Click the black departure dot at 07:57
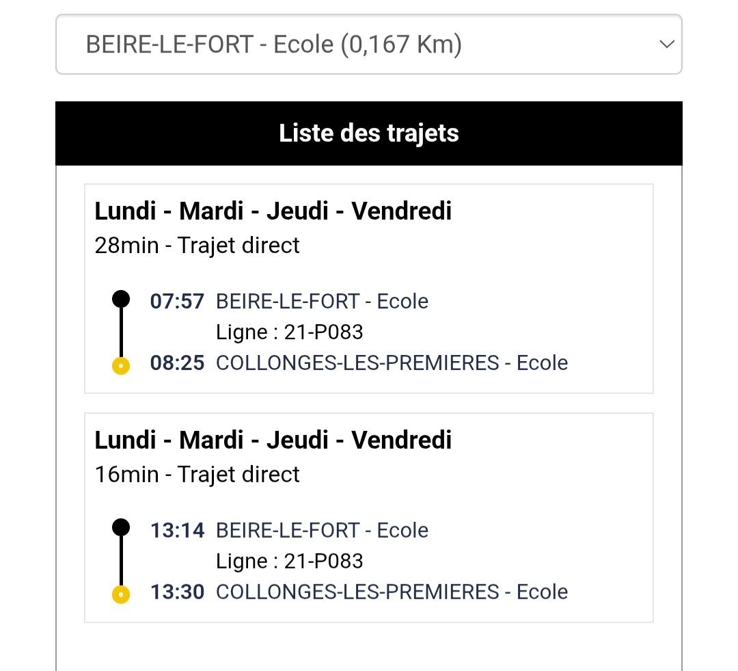This screenshot has width=738, height=671. pos(121,299)
